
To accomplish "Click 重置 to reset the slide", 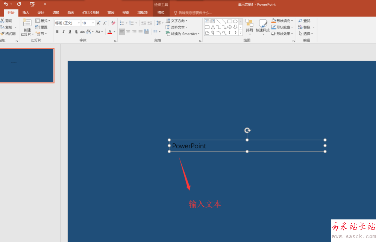I will pos(41,27).
